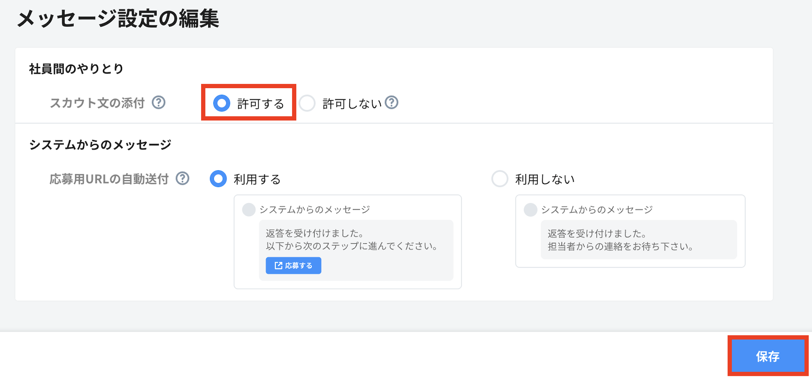Click the メッセージ設定の編集 page title
Image resolution: width=812 pixels, height=377 pixels.
pyautogui.click(x=118, y=19)
